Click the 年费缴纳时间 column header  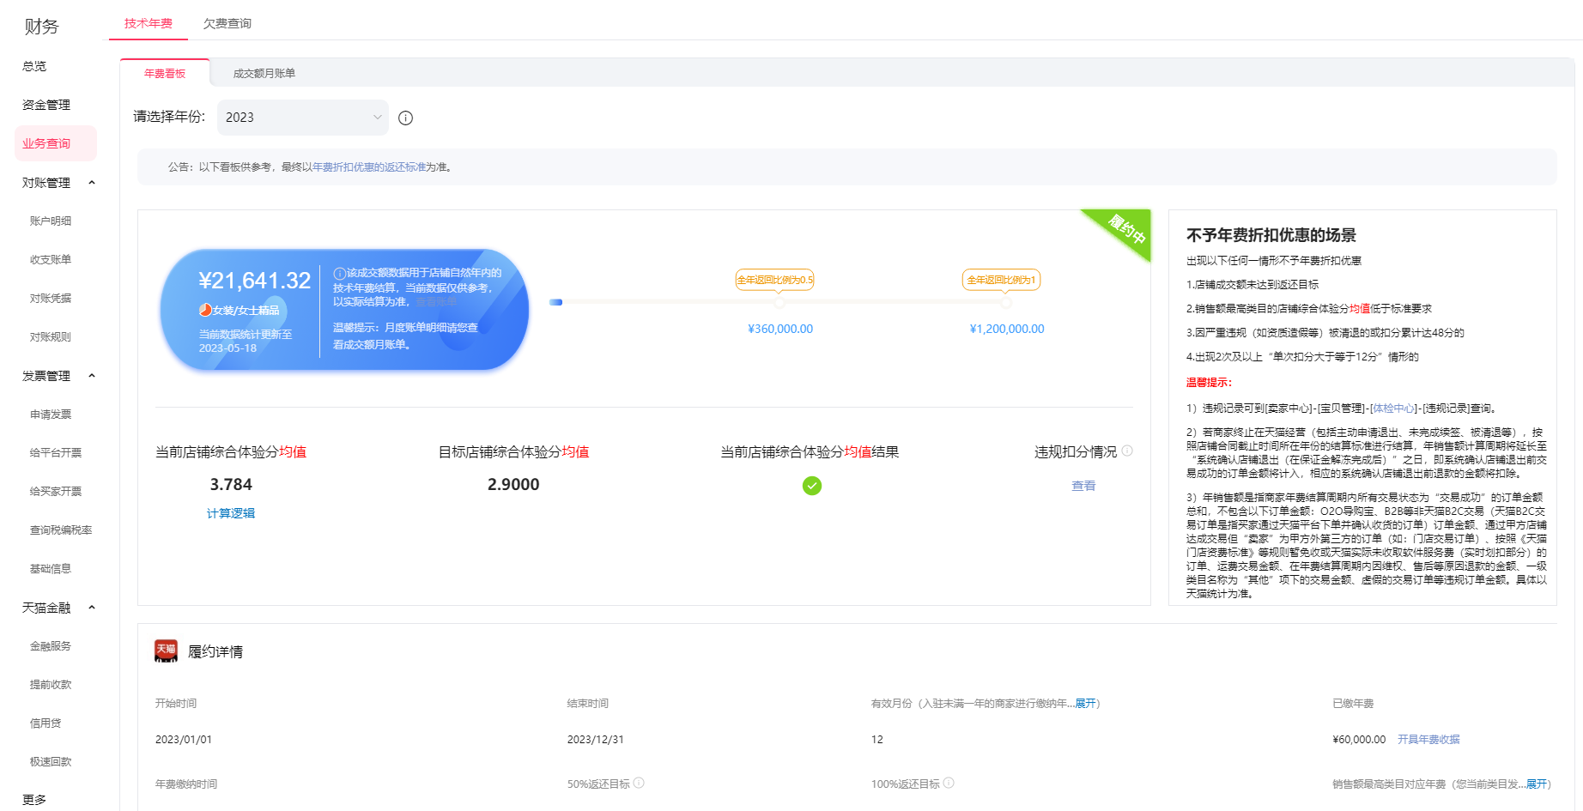click(x=186, y=784)
